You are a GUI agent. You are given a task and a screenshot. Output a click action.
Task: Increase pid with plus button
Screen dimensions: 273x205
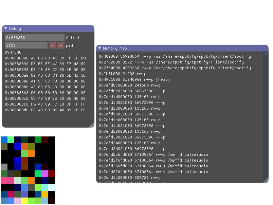[61, 45]
